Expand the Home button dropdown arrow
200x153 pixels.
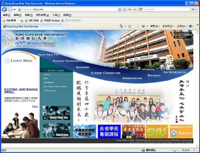coord(125,26)
